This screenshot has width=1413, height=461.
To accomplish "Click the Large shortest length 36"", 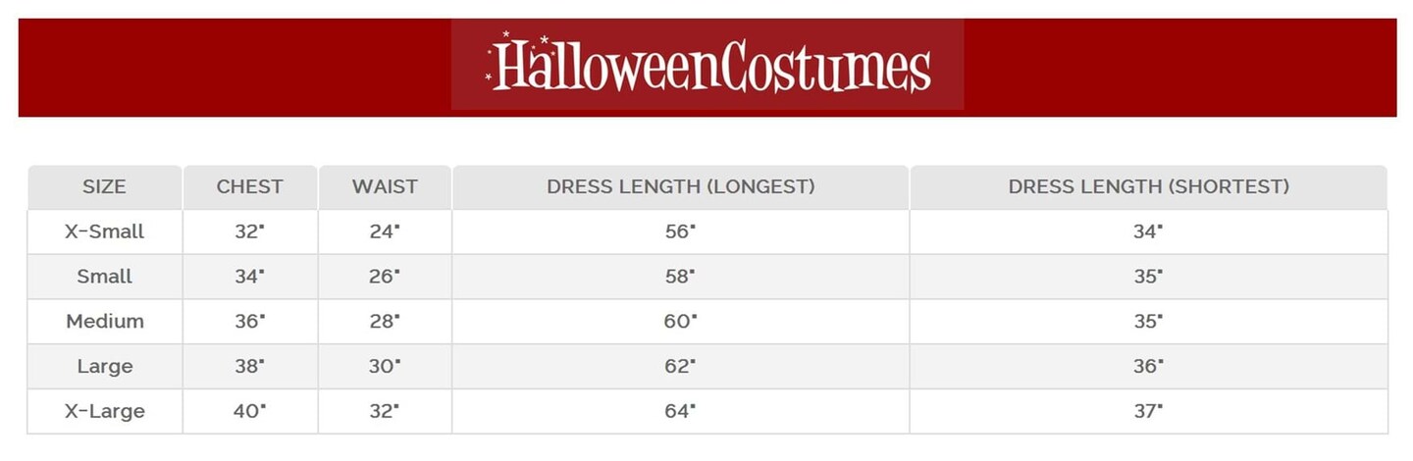I will click(1148, 367).
